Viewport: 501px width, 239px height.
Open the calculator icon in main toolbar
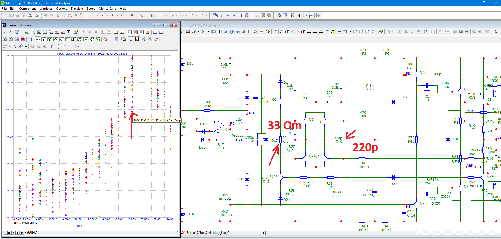[247, 15]
